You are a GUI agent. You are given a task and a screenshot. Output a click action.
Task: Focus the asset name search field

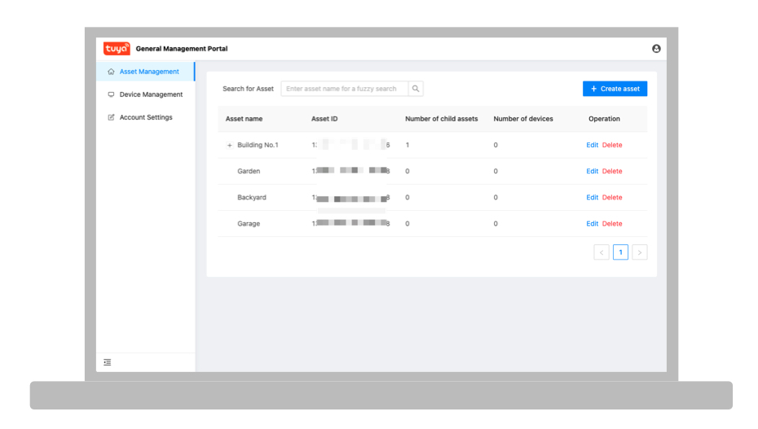pos(344,89)
